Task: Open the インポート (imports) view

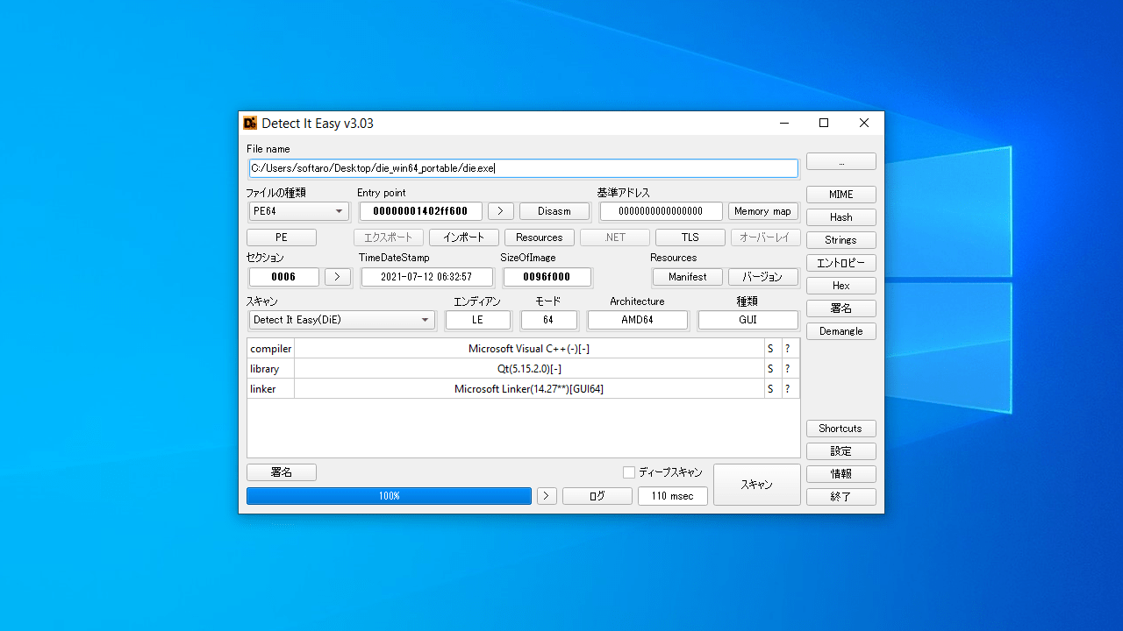Action: (464, 238)
